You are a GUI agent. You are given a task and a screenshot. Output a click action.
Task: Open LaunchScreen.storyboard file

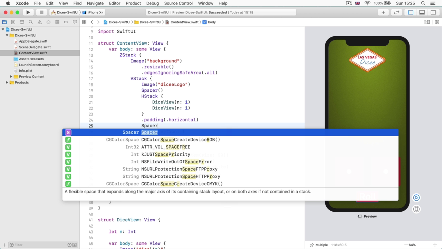39,65
